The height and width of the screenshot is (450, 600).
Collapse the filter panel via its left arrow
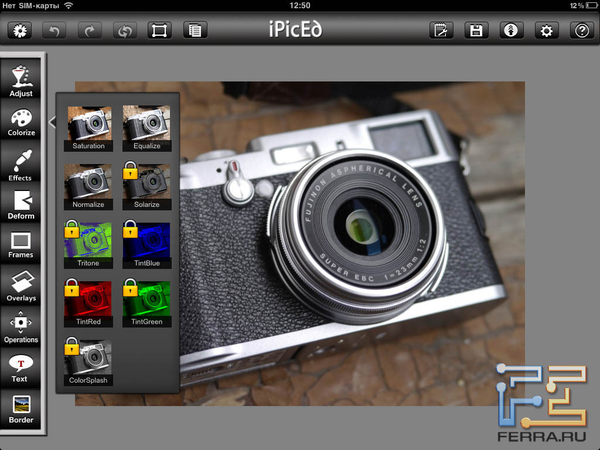pyautogui.click(x=52, y=122)
